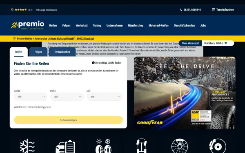The image size is (245, 153).
Task: Click the shopping cart icon
Action: [225, 43]
